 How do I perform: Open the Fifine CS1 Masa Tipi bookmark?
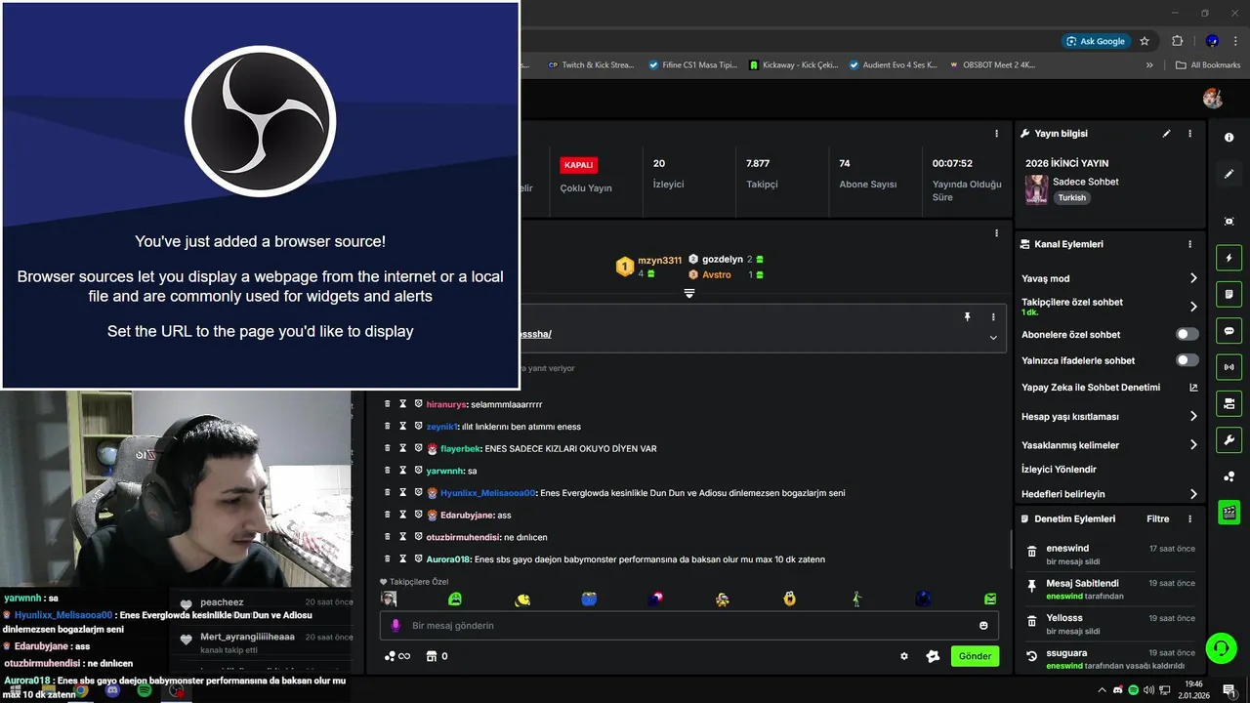pyautogui.click(x=693, y=65)
